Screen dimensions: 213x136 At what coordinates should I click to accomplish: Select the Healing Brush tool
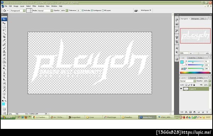[4, 44]
